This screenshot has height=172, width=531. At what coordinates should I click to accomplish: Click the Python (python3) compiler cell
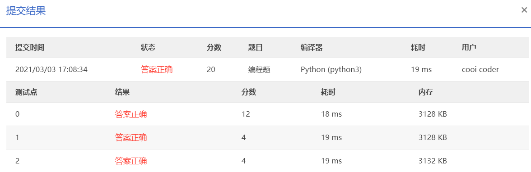[331, 70]
